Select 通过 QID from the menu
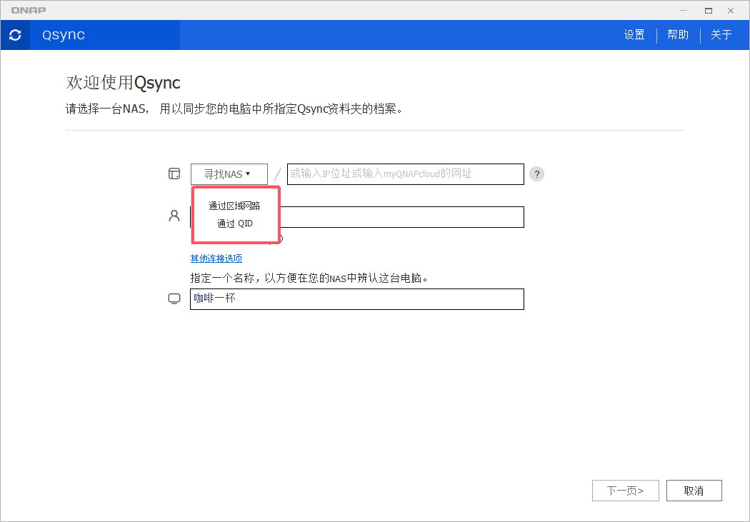Viewport: 750px width, 522px height. (x=234, y=224)
